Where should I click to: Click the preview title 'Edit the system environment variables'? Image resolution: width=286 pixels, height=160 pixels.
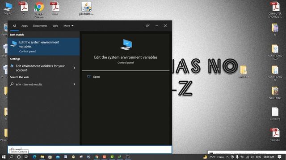(x=126, y=57)
